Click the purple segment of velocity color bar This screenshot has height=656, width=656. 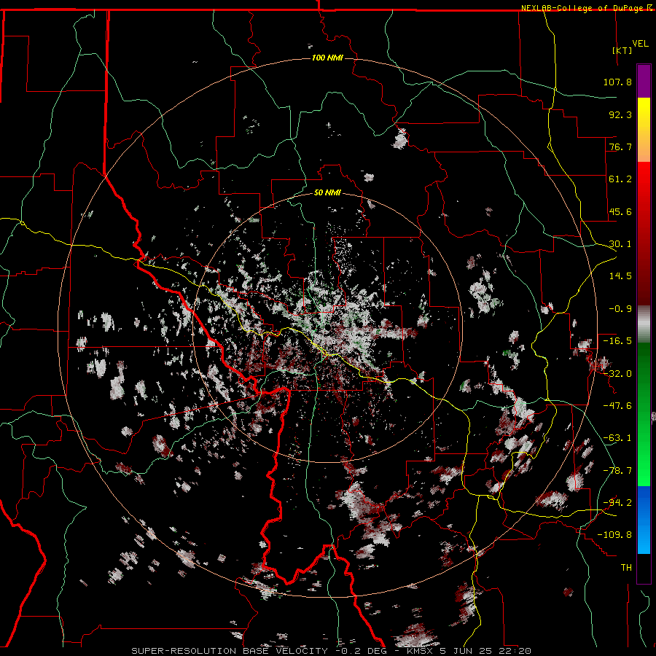pyautogui.click(x=644, y=81)
